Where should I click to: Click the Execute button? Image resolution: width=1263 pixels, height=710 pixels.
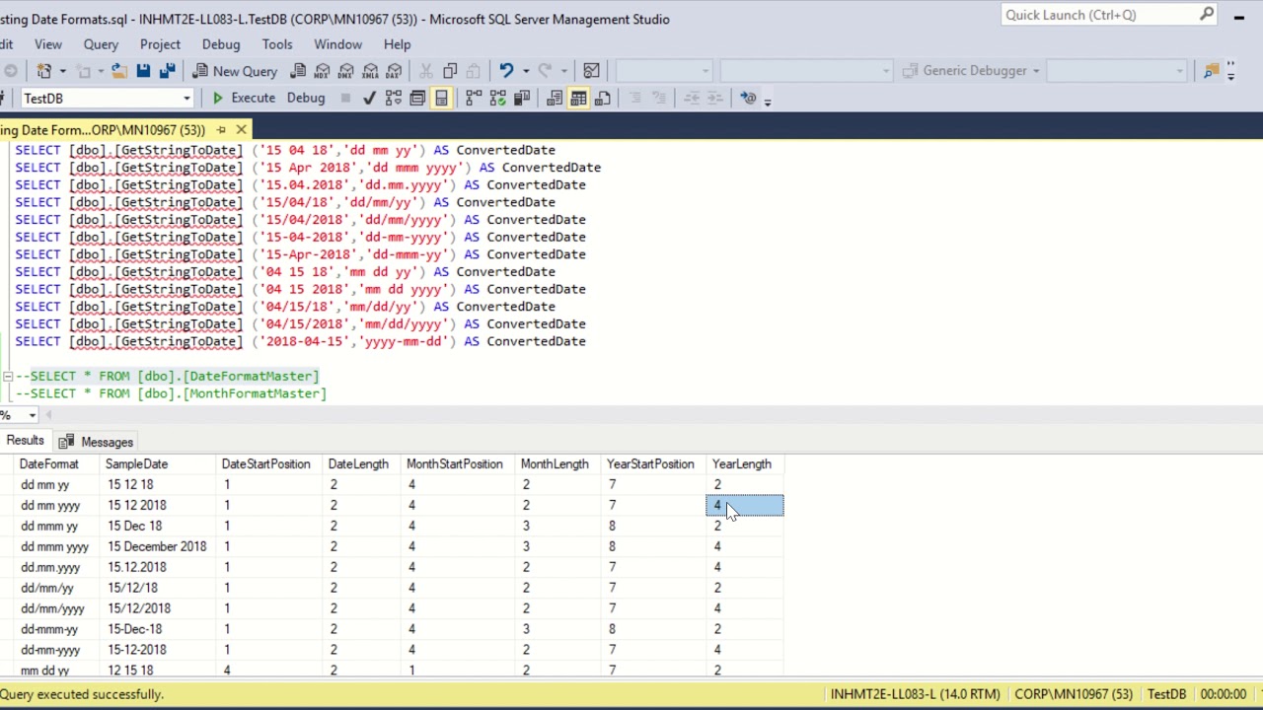[x=244, y=98]
